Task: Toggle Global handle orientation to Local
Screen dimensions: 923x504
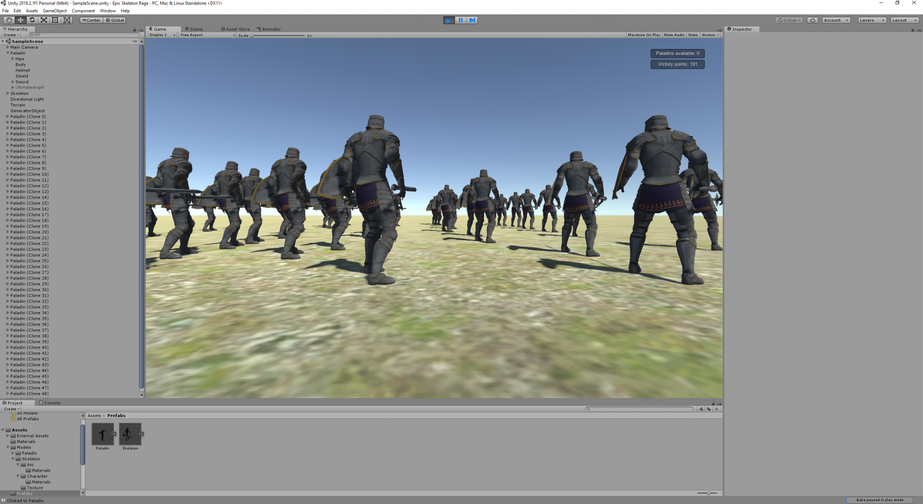Action: [114, 20]
